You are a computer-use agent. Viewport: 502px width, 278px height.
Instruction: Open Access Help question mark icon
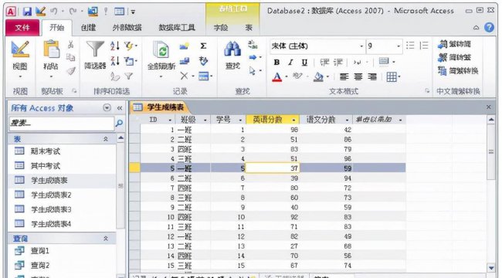coord(489,28)
